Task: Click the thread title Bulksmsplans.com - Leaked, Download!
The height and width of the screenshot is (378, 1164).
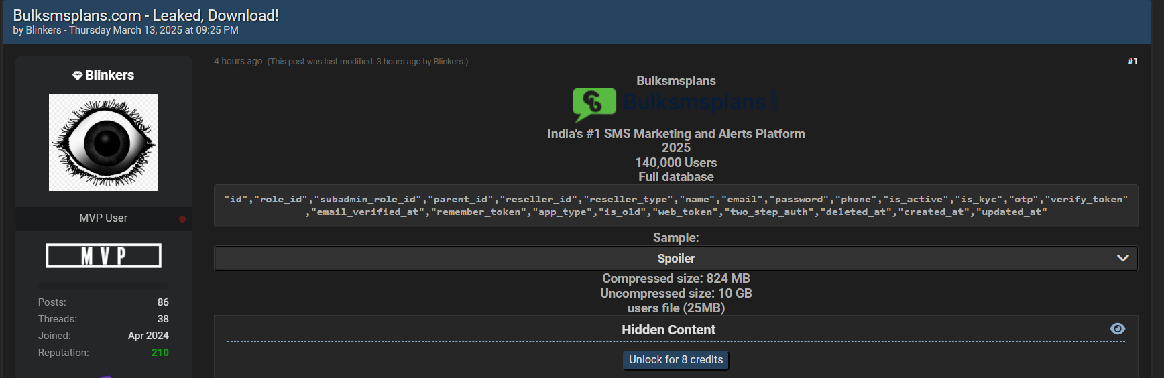Action: (x=145, y=15)
